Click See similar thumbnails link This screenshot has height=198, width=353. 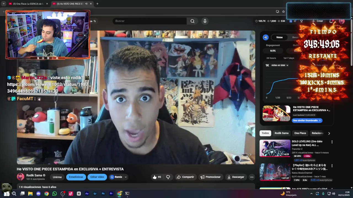coord(307,120)
